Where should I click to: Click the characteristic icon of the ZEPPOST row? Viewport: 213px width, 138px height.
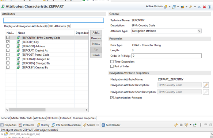[18, 55]
